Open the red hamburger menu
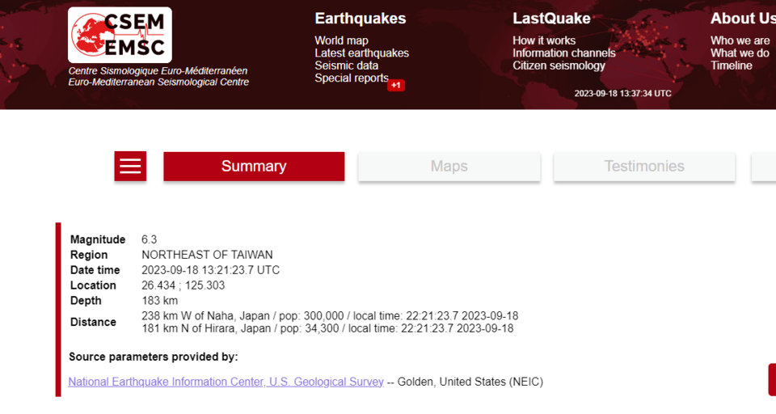 point(130,166)
